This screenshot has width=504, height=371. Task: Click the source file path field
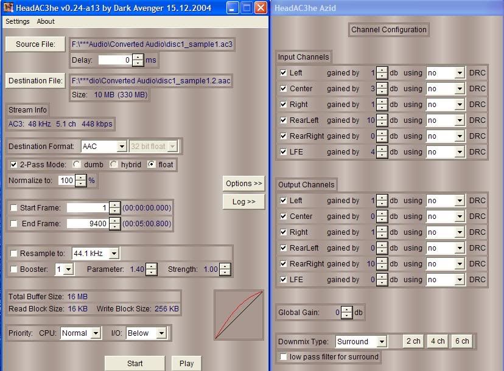pyautogui.click(x=152, y=44)
